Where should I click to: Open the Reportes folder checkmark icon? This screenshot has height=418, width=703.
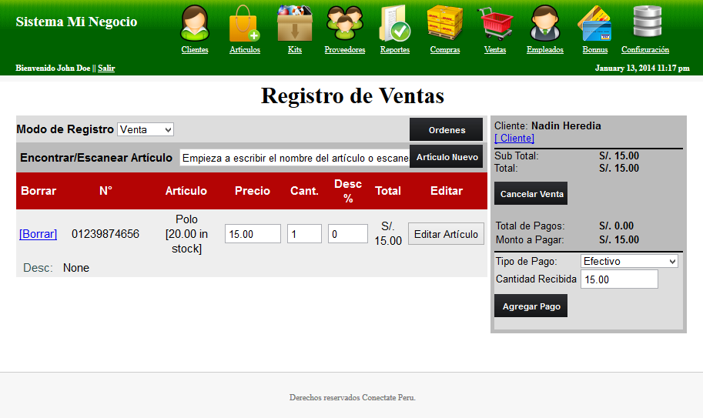coord(394,23)
